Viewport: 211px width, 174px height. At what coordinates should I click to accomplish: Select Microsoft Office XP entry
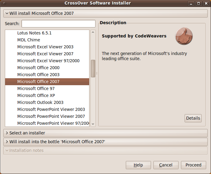click(36, 95)
